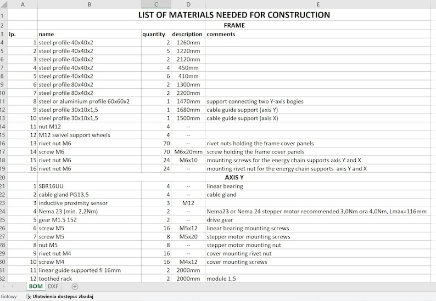Screen dimensions: 436x301
Task: Select column B header
Action: (90, 4)
